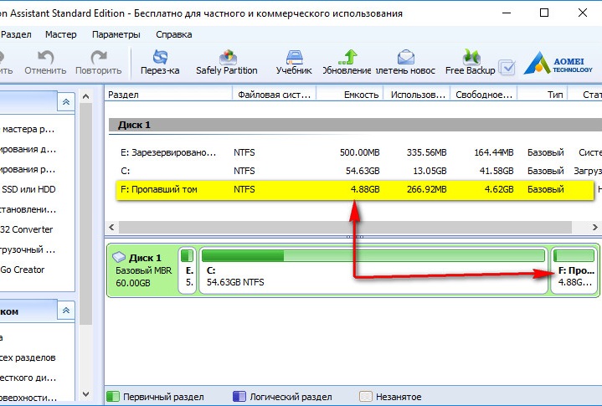Image resolution: width=602 pixels, height=406 pixels.
Task: Sort by the Свободное column header
Action: (x=484, y=95)
